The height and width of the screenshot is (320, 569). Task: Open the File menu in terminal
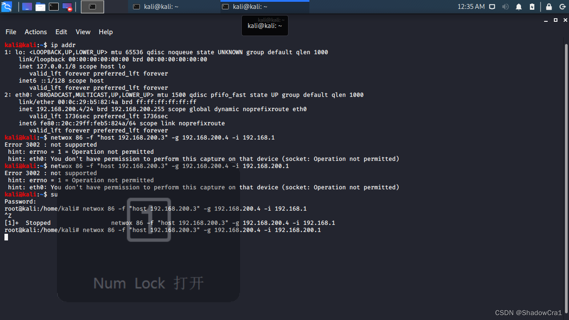(x=11, y=32)
